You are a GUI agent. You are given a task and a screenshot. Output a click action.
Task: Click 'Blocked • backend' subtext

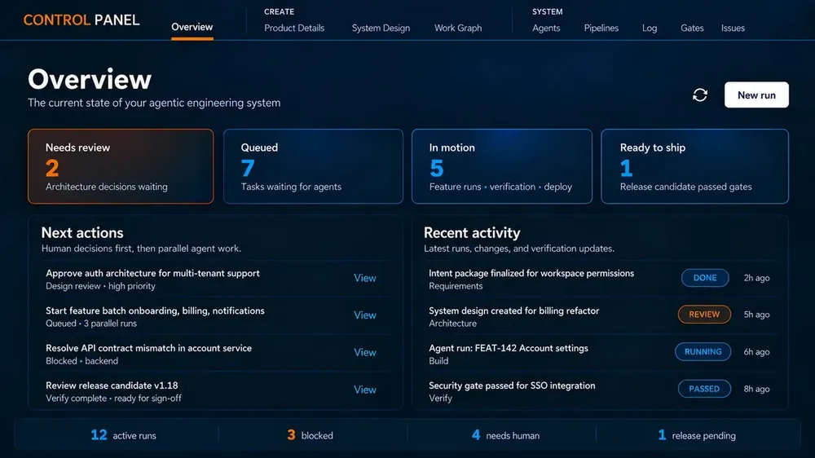coord(81,361)
